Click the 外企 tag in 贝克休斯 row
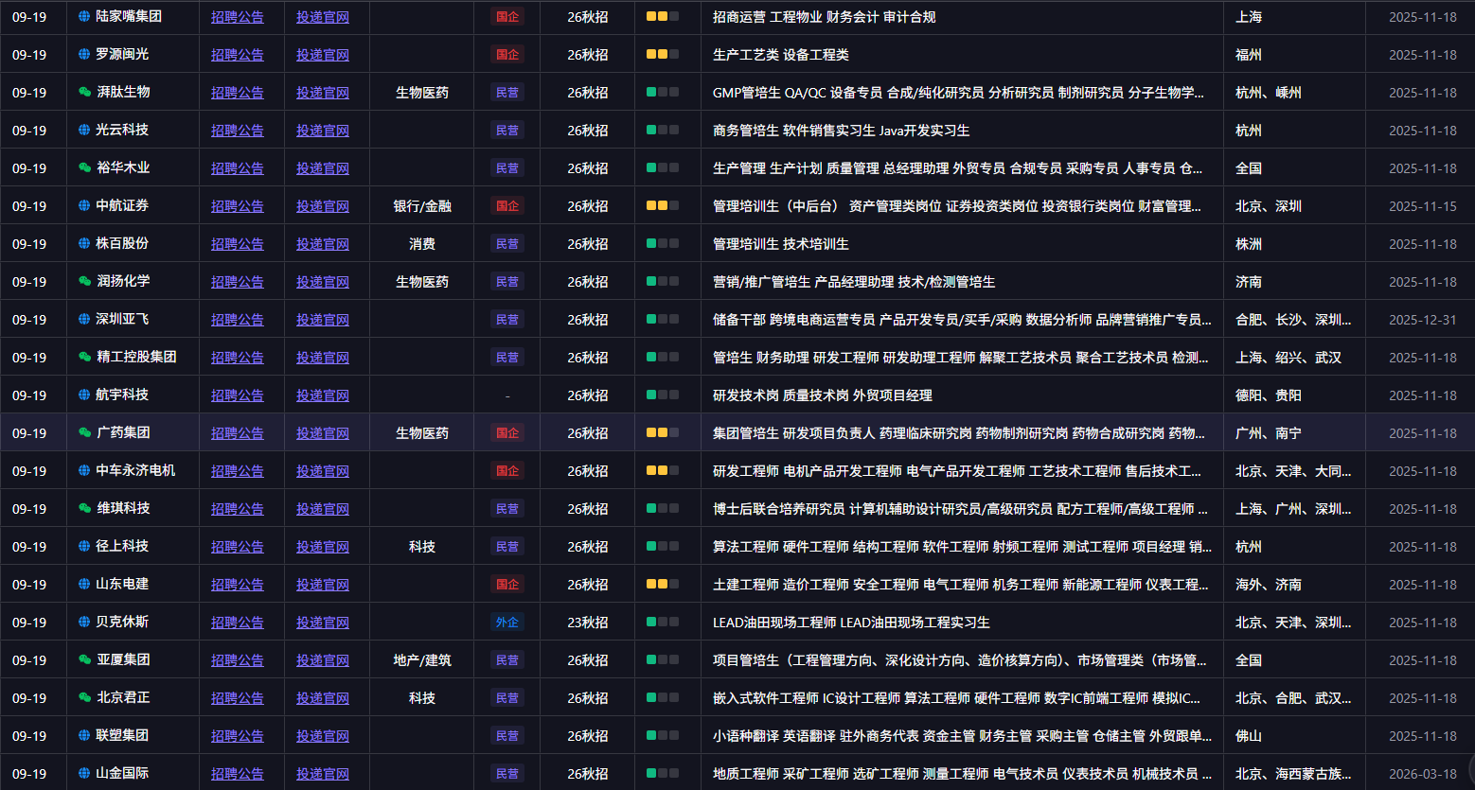 507,623
